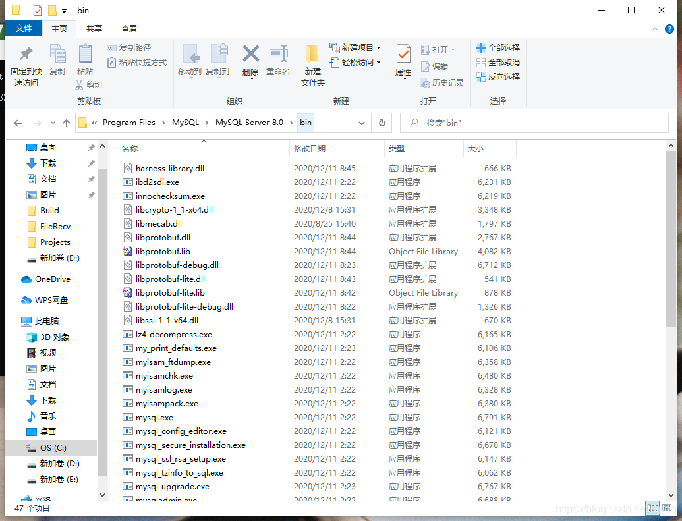Image resolution: width=682 pixels, height=521 pixels.
Task: Click the search "bin" input field
Action: tap(534, 123)
